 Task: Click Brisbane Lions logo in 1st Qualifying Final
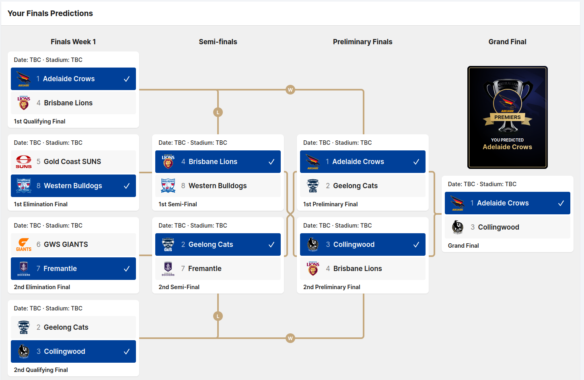pyautogui.click(x=24, y=103)
